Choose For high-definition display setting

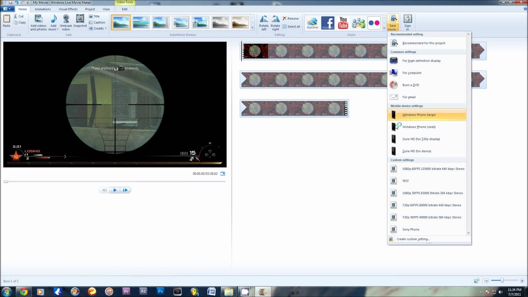(427, 61)
